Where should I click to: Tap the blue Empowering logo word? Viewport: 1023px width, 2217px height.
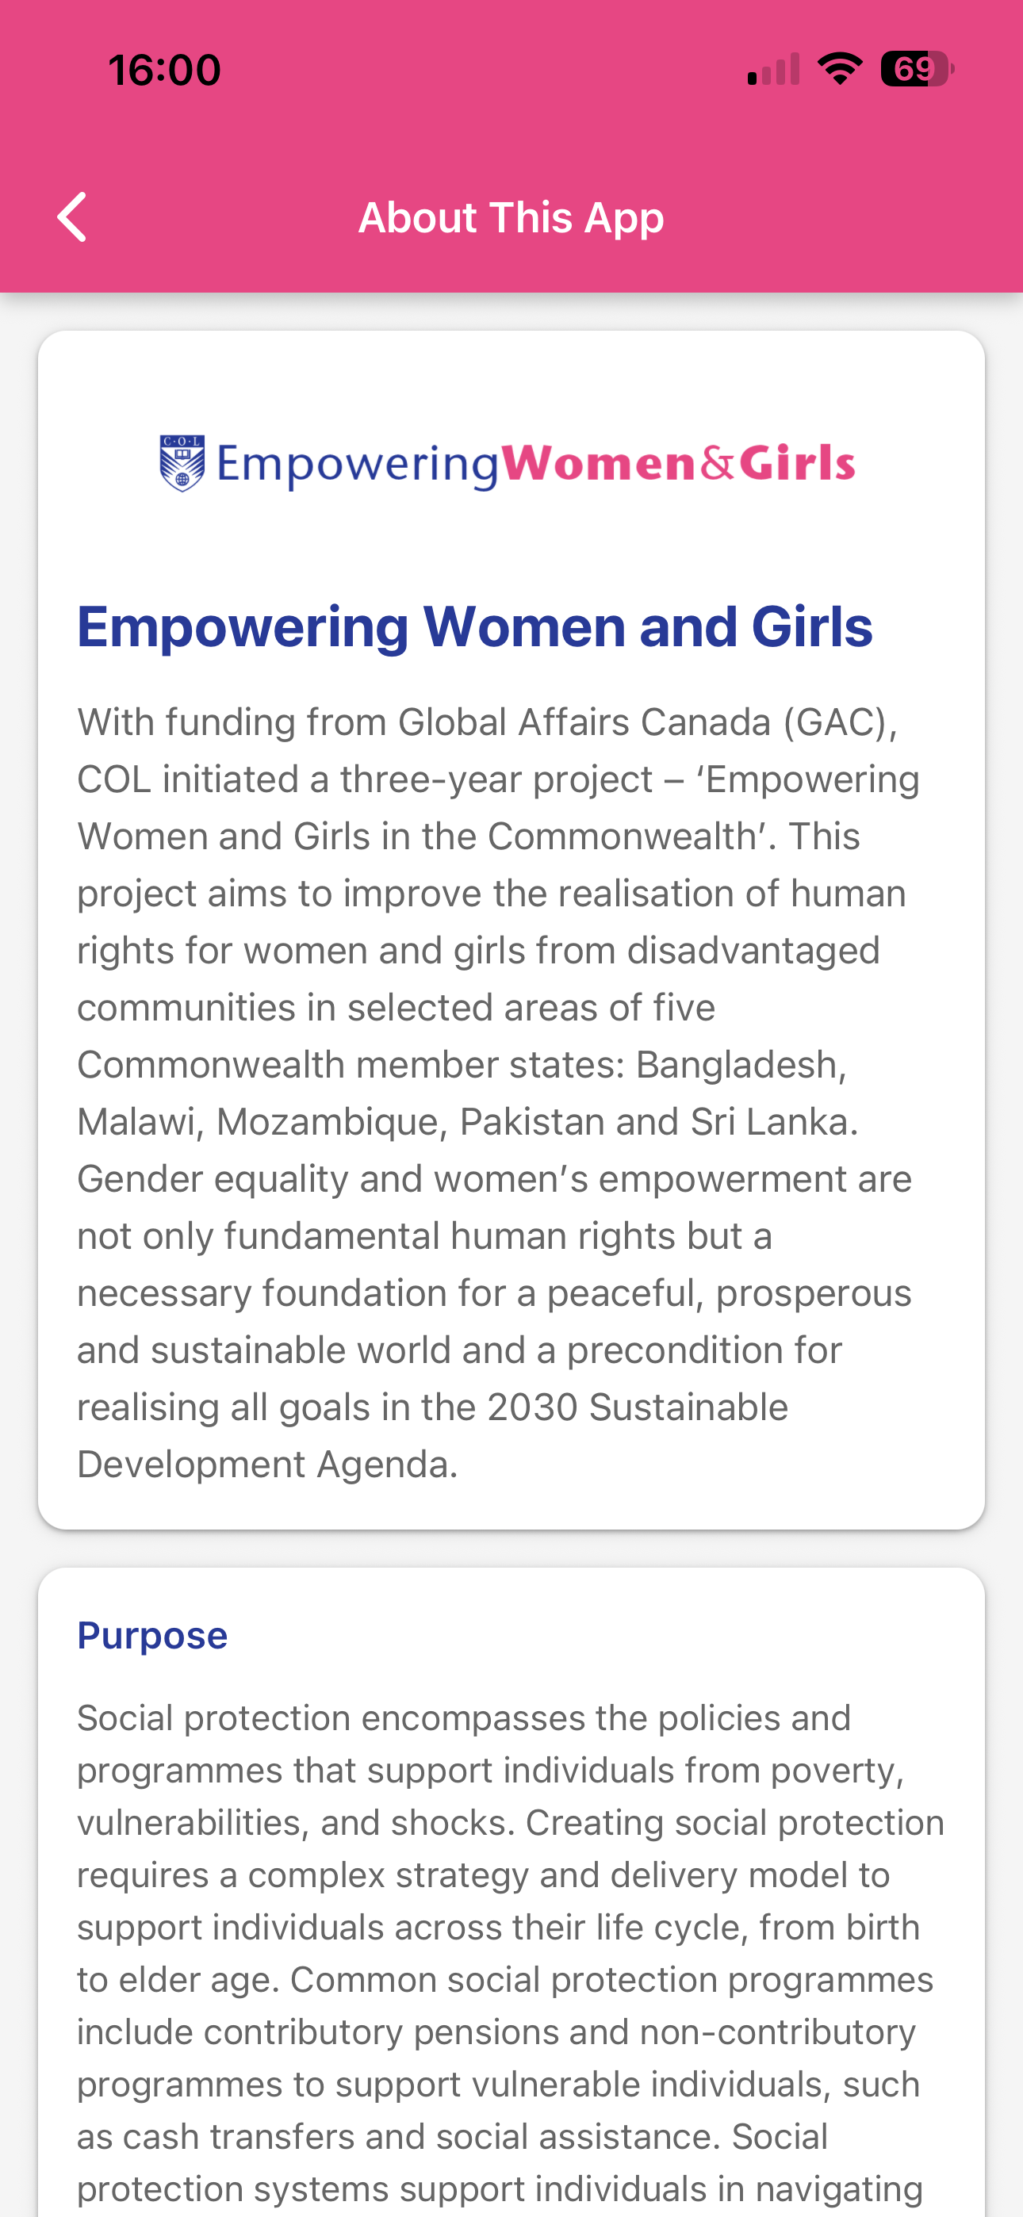pos(358,465)
